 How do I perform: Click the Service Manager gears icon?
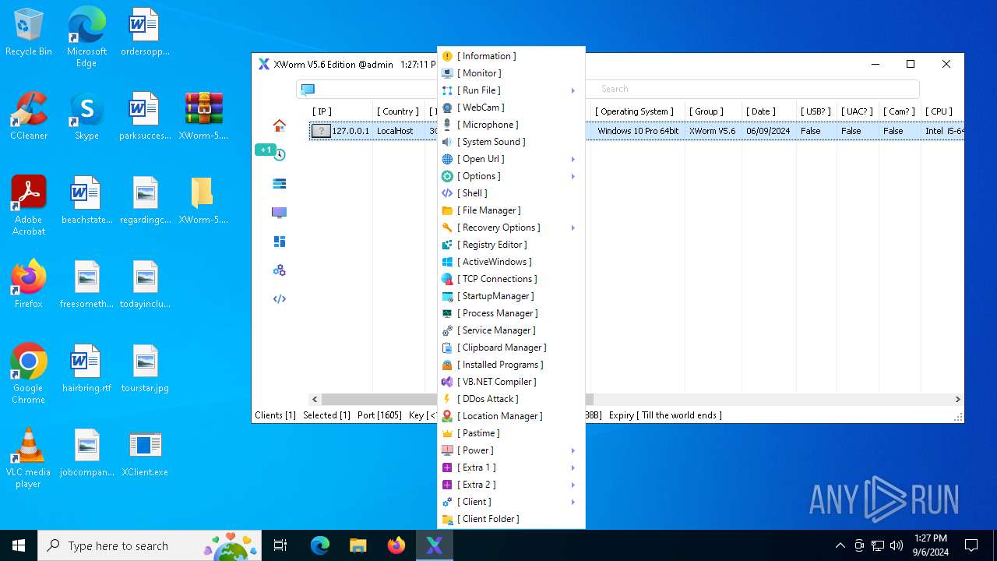pyautogui.click(x=447, y=330)
